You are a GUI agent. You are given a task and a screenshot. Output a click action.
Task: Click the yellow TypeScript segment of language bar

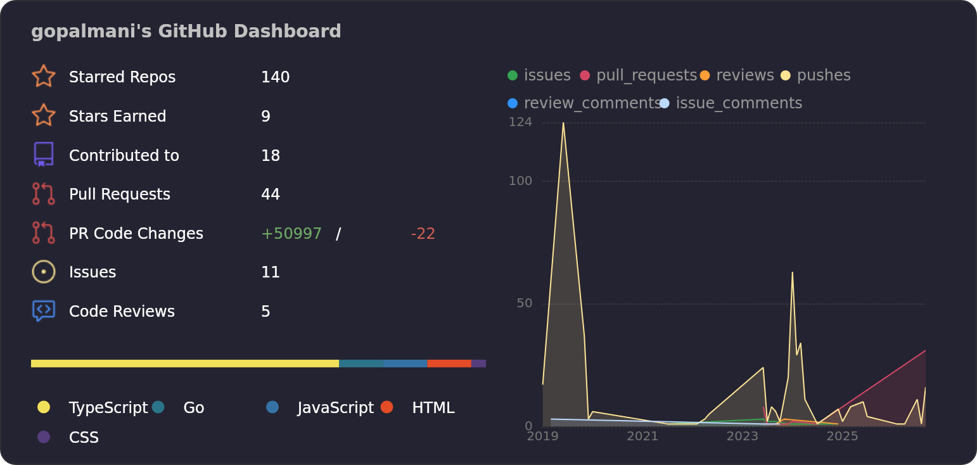185,364
